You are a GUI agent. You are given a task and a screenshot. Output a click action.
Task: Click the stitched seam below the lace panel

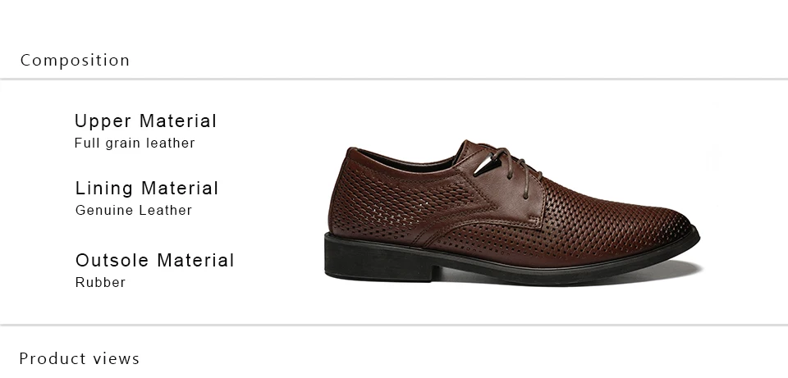[x=483, y=225]
